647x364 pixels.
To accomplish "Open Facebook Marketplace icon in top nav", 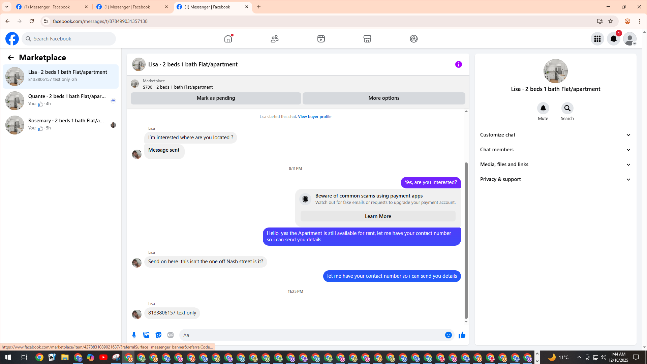I will point(367,39).
